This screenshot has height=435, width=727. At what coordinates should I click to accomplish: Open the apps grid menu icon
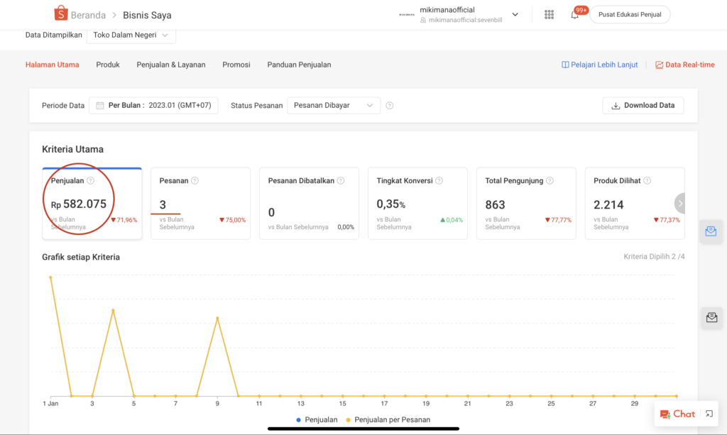549,15
